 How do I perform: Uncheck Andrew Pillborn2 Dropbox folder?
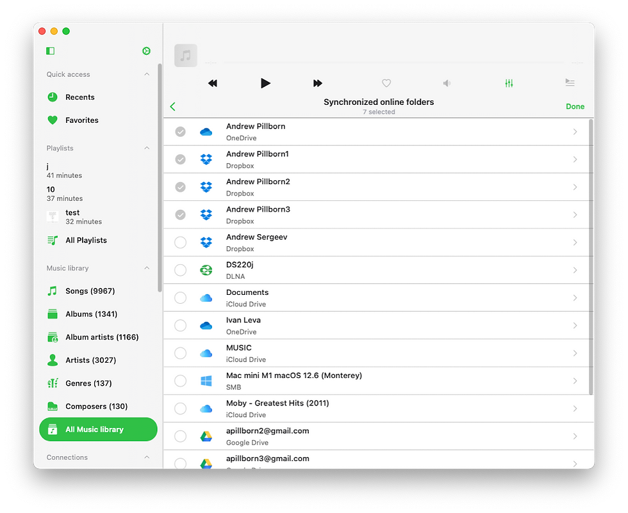tap(181, 187)
